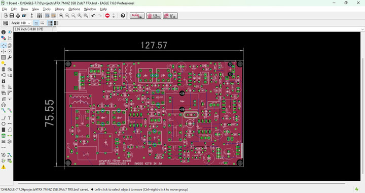
Task: Toggle the flipped text mirror option
Action: (42, 23)
